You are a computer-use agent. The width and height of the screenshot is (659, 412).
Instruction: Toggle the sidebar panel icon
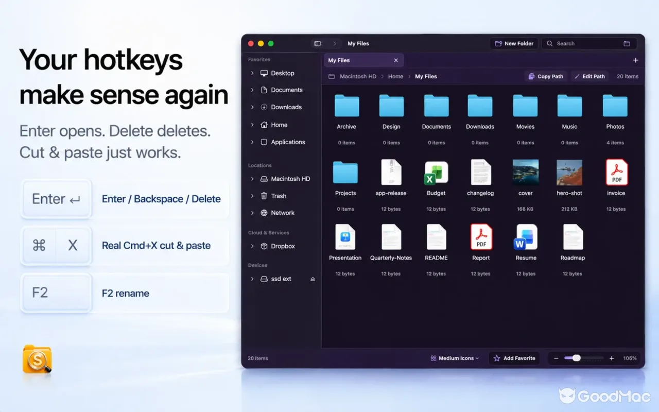pyautogui.click(x=318, y=44)
